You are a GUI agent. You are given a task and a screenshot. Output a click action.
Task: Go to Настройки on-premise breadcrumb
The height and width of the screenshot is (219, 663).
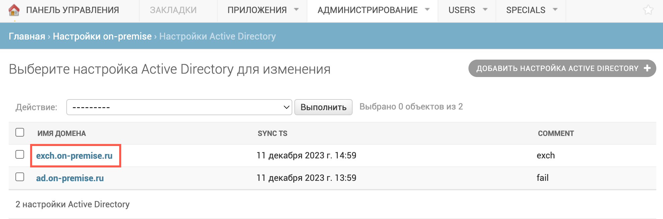tap(102, 36)
